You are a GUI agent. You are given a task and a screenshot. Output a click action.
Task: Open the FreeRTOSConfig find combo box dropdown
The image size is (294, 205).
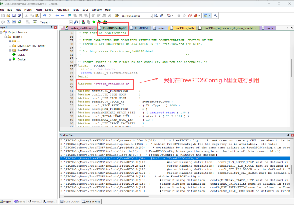pos(151,16)
